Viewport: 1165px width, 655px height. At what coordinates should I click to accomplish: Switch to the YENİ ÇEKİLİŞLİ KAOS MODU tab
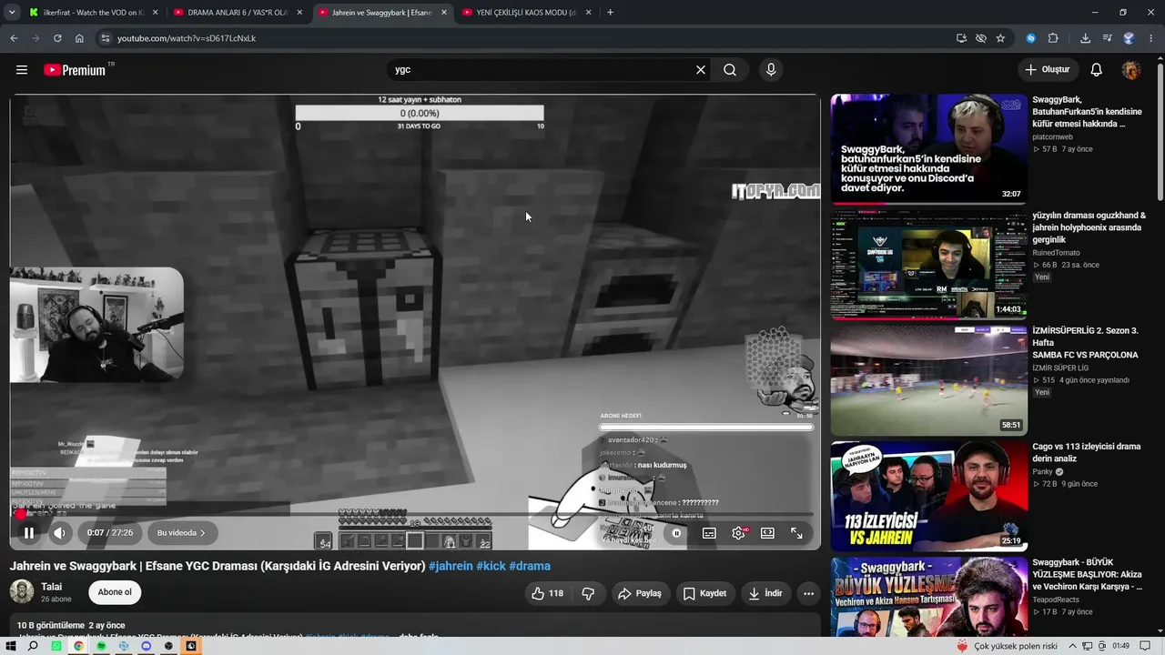[526, 13]
